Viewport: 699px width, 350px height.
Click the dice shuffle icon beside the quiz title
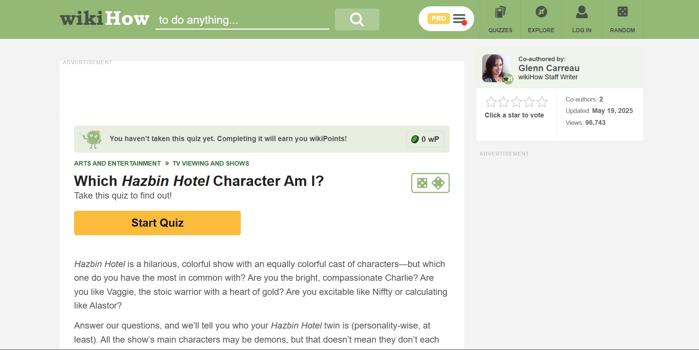click(430, 183)
